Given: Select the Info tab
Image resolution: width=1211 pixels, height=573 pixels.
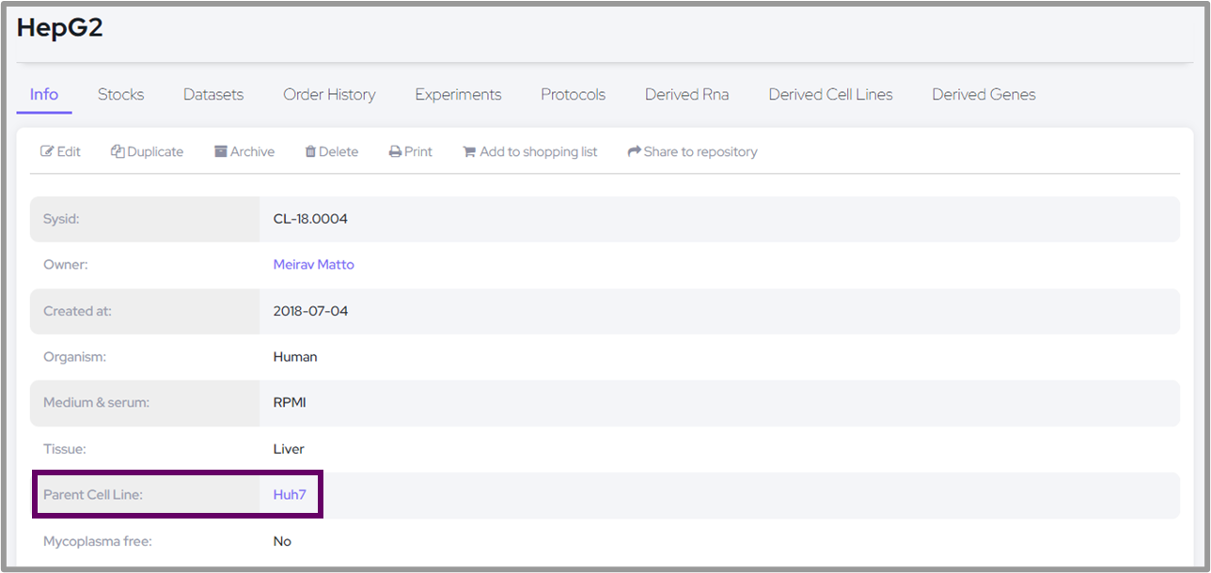Looking at the screenshot, I should (44, 95).
